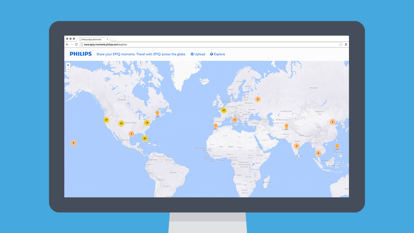The image size is (414, 233).
Task: Open a new tab beside Philips Epiq Moments
Action: click(113, 40)
